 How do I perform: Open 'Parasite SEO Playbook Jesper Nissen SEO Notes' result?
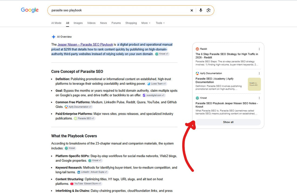(x=227, y=105)
